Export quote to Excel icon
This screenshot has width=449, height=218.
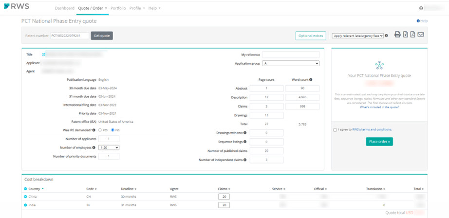405,35
